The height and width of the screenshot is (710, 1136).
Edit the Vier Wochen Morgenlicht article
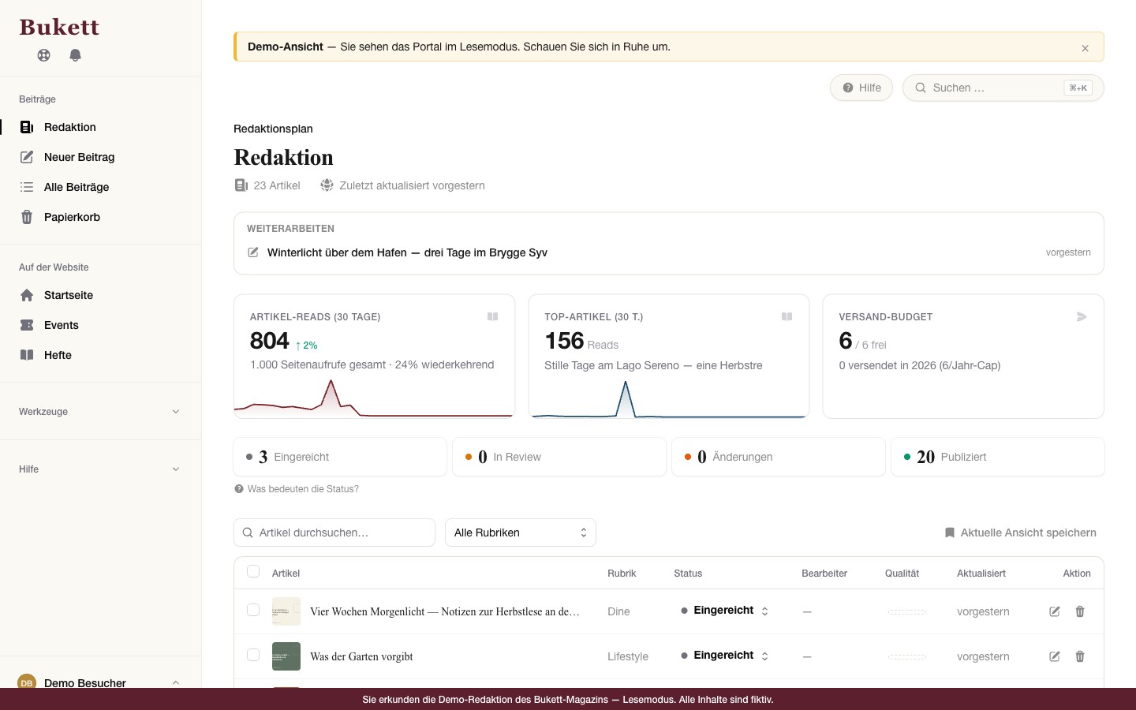tap(1054, 611)
